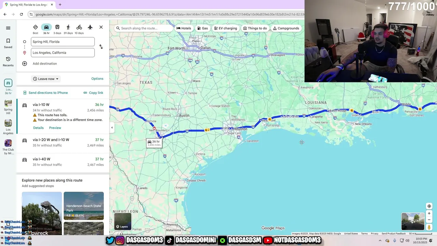
Task: Open route Options
Action: (97, 79)
